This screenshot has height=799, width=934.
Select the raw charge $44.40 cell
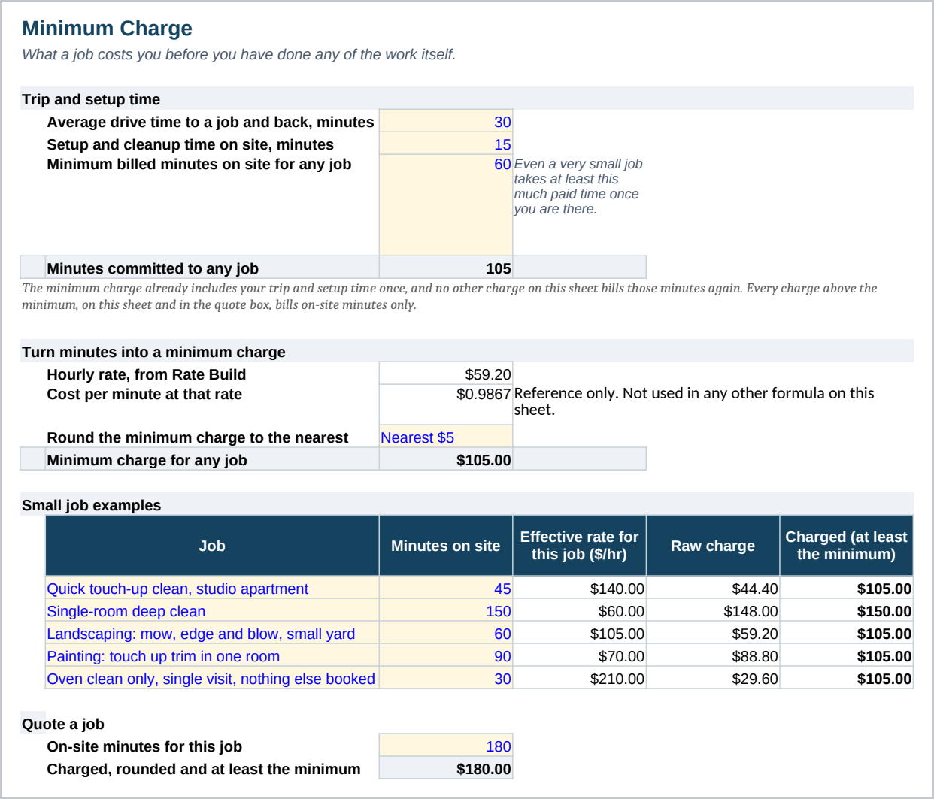(x=713, y=588)
